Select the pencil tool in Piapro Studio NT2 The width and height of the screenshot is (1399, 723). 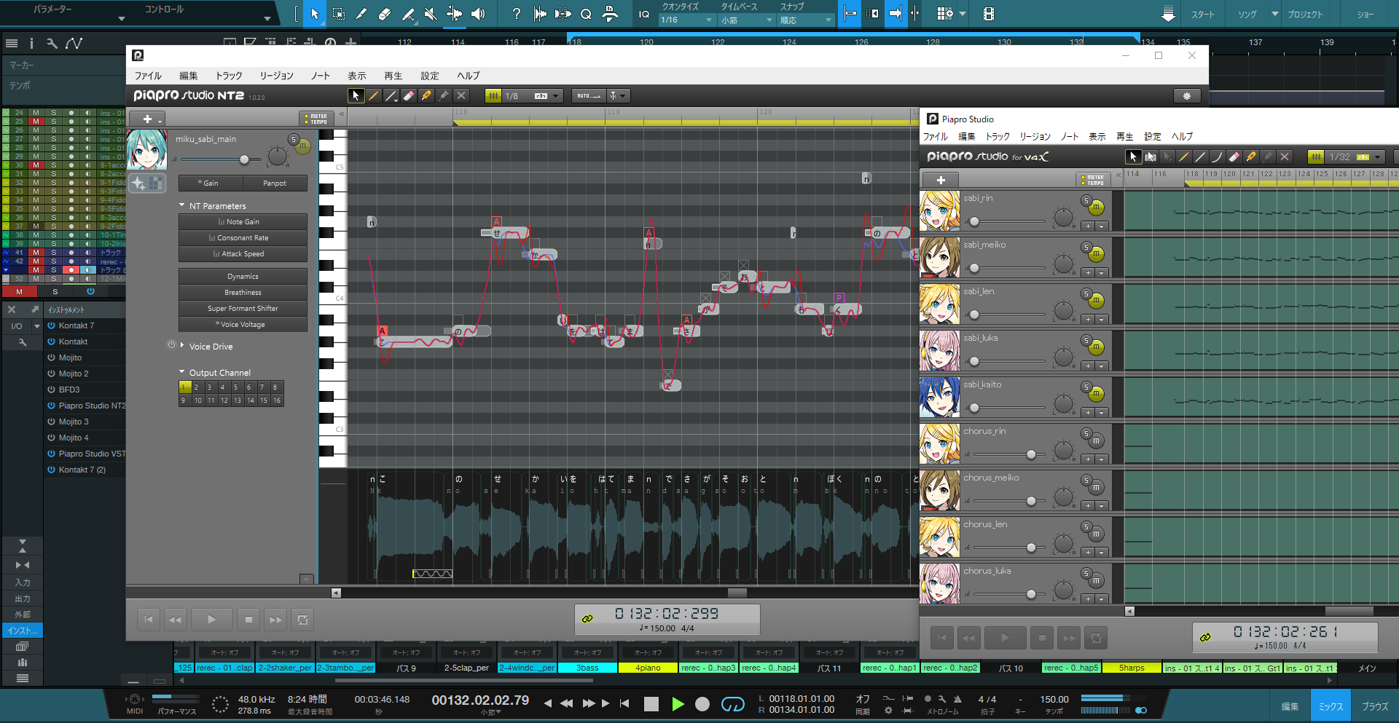coord(374,95)
